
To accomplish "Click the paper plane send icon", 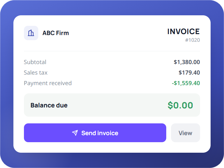I will pyautogui.click(x=75, y=133).
